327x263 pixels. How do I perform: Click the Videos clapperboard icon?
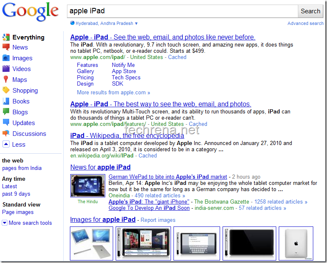pyautogui.click(x=6, y=69)
